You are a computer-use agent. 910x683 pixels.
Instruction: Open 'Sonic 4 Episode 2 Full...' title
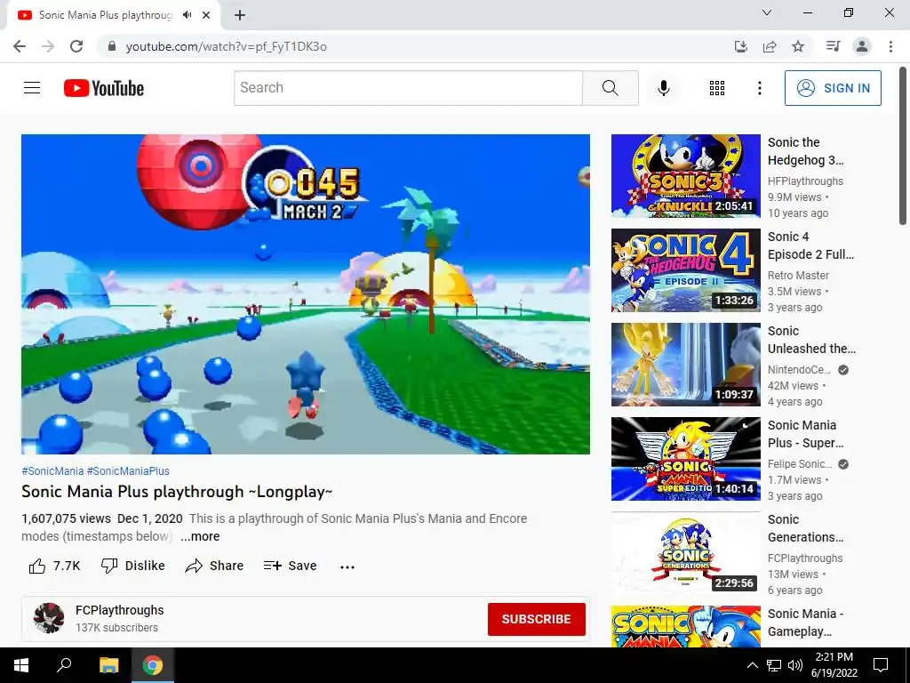(x=810, y=245)
